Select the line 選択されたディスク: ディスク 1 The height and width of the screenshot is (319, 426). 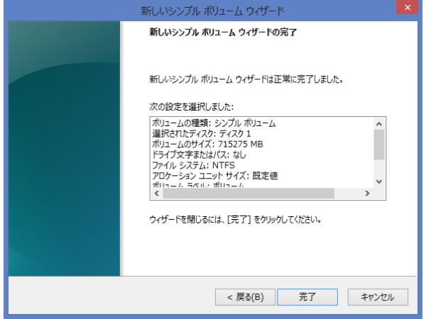coord(202,134)
